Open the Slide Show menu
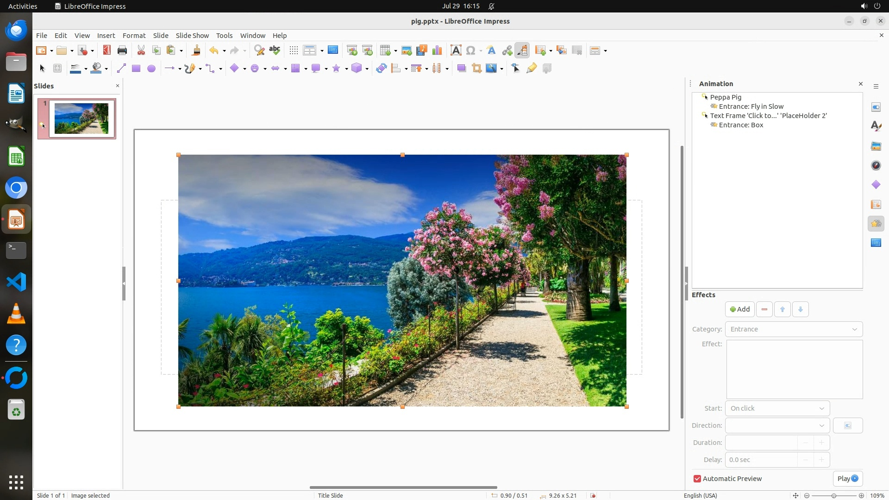 point(192,36)
